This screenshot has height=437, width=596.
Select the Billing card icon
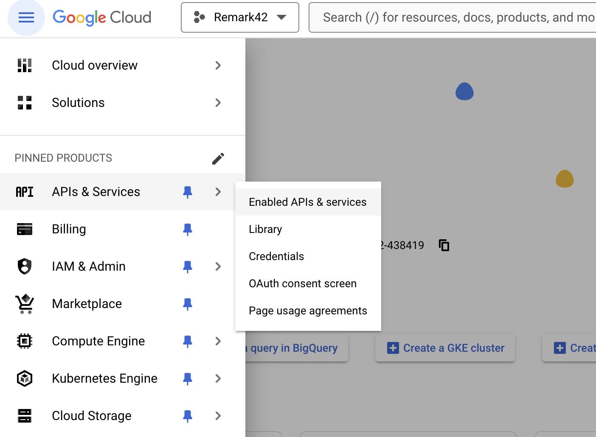click(x=25, y=229)
